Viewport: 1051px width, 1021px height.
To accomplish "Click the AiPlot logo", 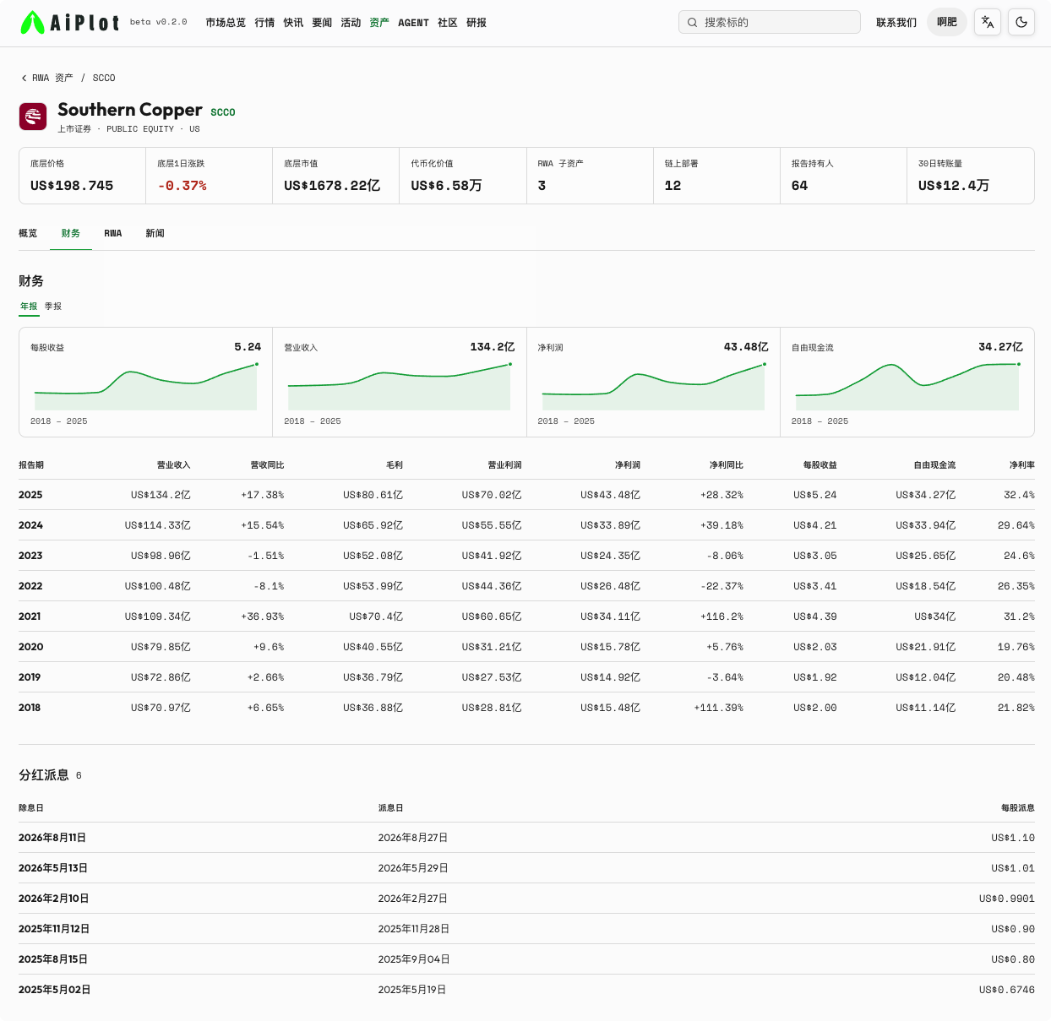I will 69,23.
